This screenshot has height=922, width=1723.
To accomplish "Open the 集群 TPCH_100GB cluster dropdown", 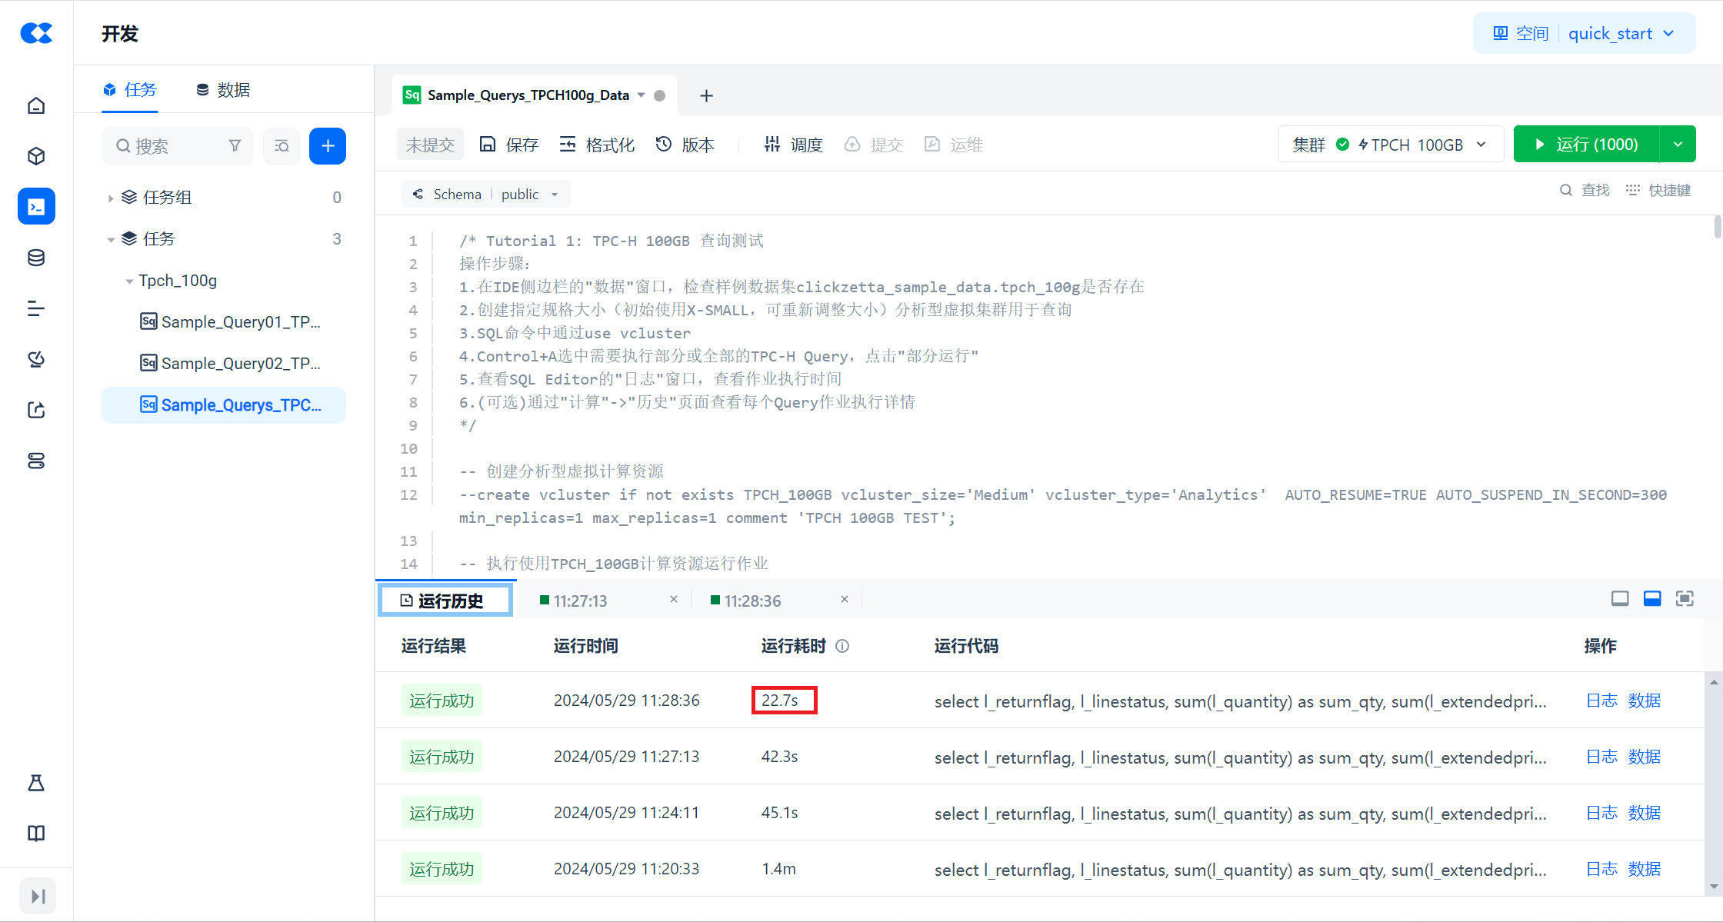I will (x=1390, y=145).
